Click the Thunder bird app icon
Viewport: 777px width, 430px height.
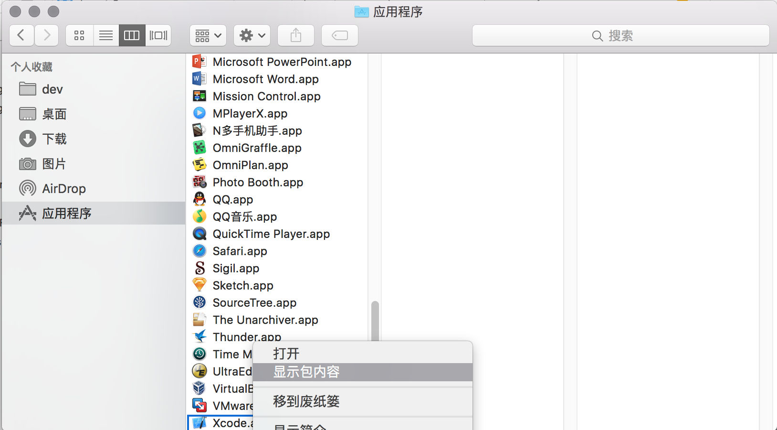click(199, 337)
